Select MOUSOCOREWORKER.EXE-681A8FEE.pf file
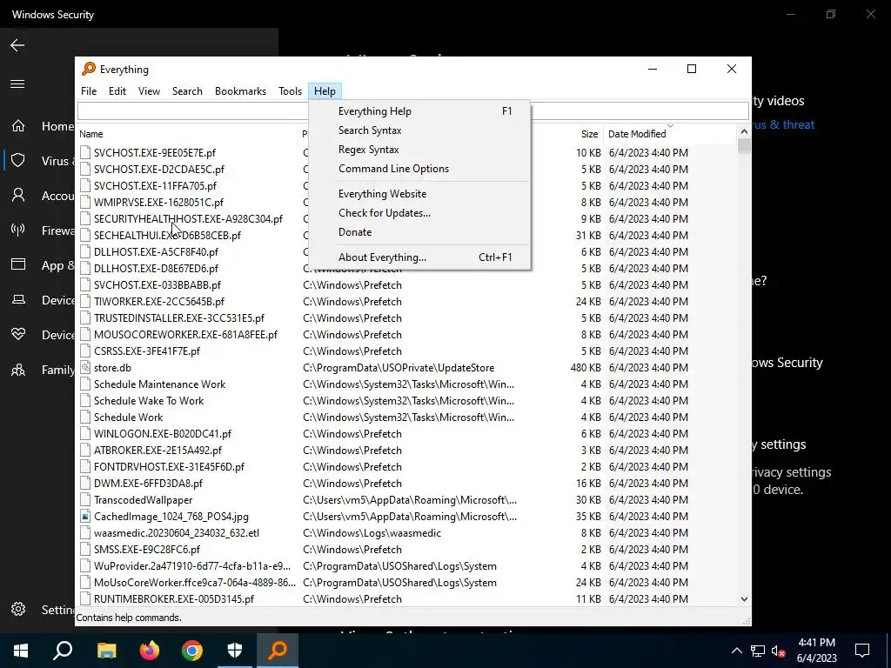Viewport: 891px width, 668px height. [x=186, y=335]
